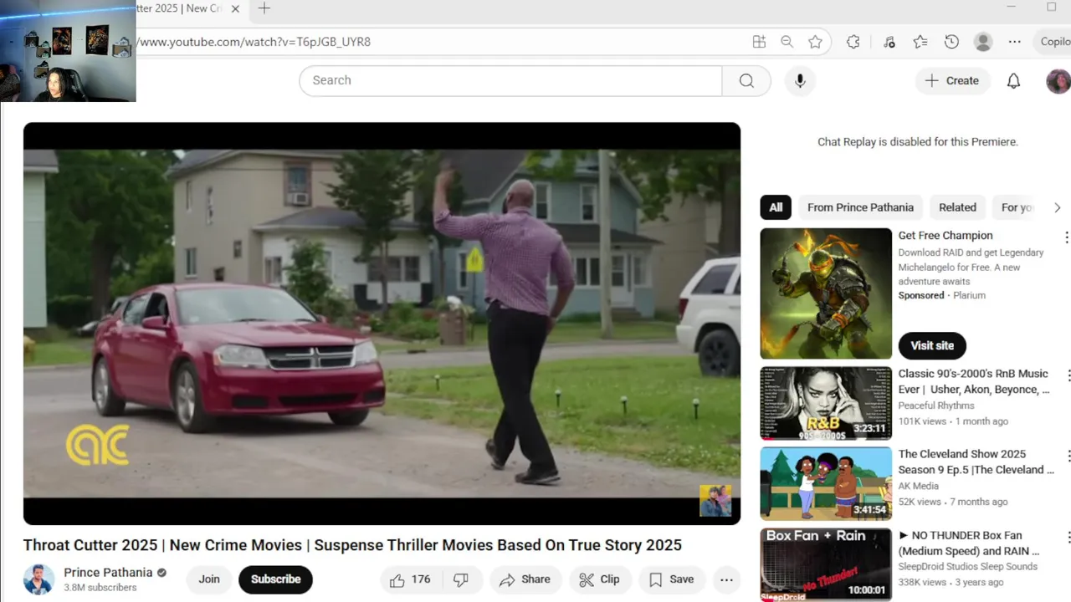This screenshot has width=1071, height=602.
Task: Click the AK Media channel name
Action: click(x=919, y=486)
